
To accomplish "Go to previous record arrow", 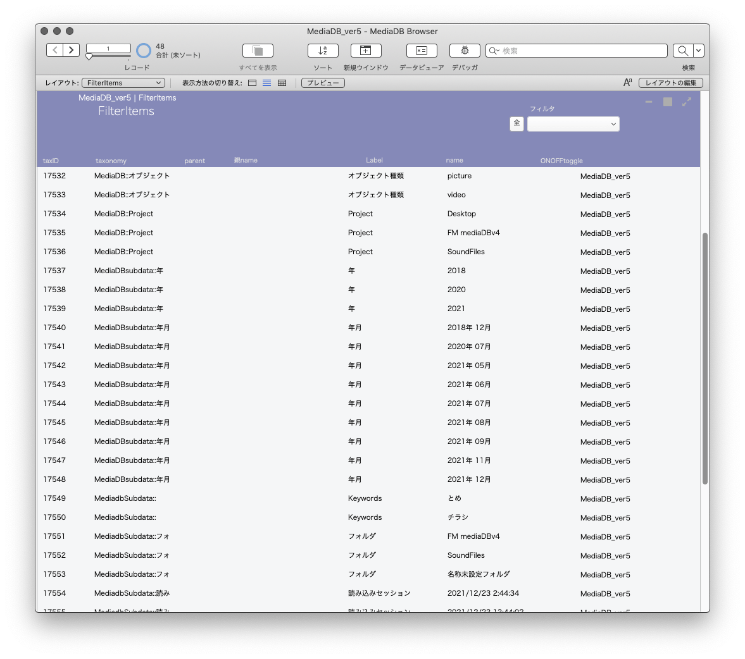I will [x=54, y=50].
